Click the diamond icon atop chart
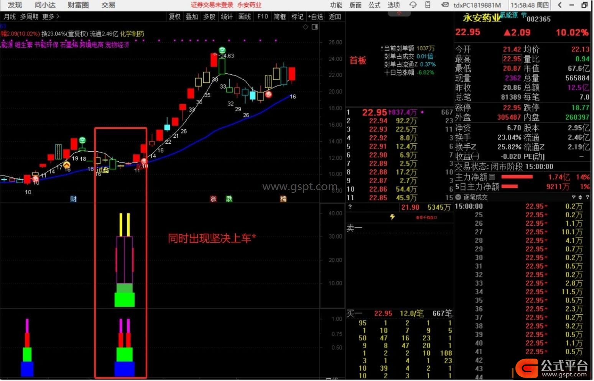 click(x=306, y=27)
